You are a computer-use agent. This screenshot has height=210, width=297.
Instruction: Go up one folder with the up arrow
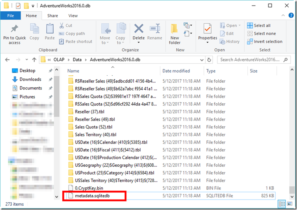(34, 60)
